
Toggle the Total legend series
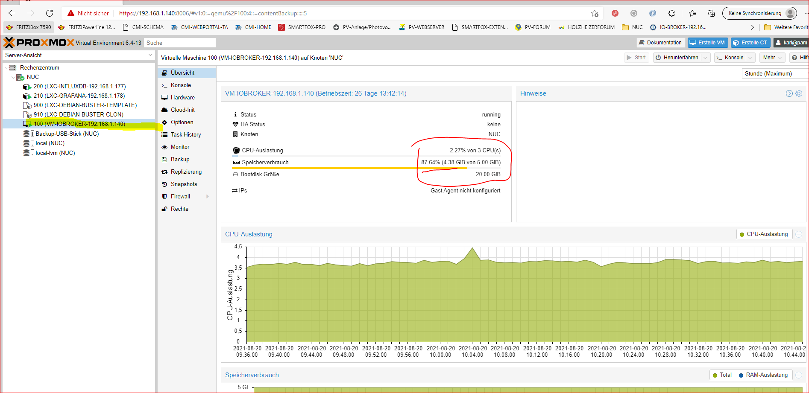click(722, 375)
